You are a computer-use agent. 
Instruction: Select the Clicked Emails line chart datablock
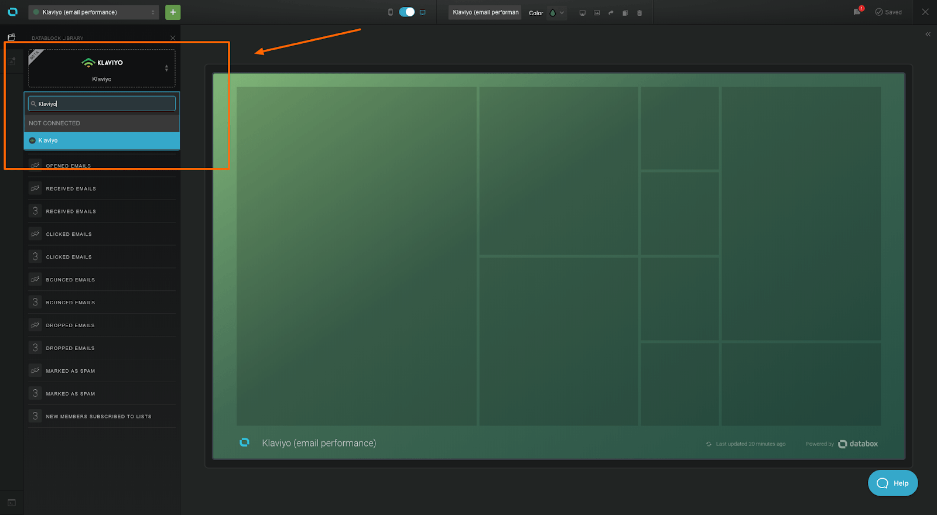coord(102,234)
